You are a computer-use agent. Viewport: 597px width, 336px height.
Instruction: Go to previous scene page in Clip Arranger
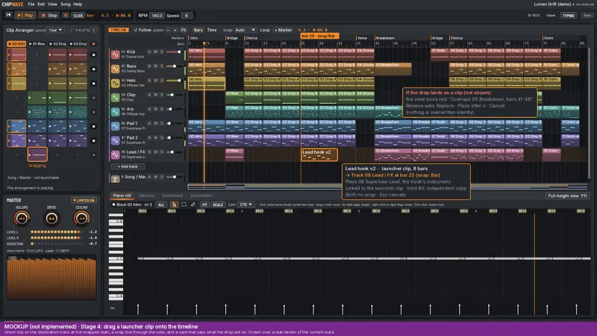click(x=71, y=30)
